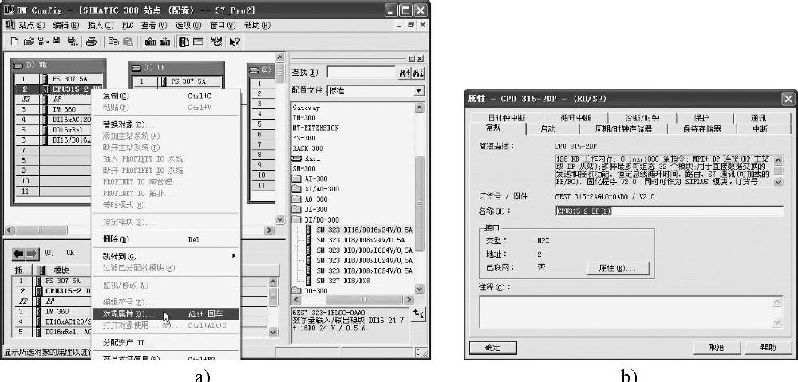Viewport: 798px width, 382px height.
Task: Choose 对象属性(O) in the context menu
Action: coord(165,314)
